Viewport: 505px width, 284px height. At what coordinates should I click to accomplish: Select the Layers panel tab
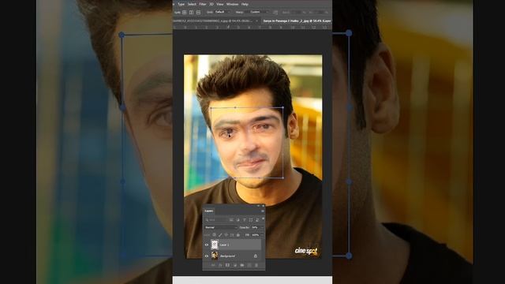[x=208, y=211]
